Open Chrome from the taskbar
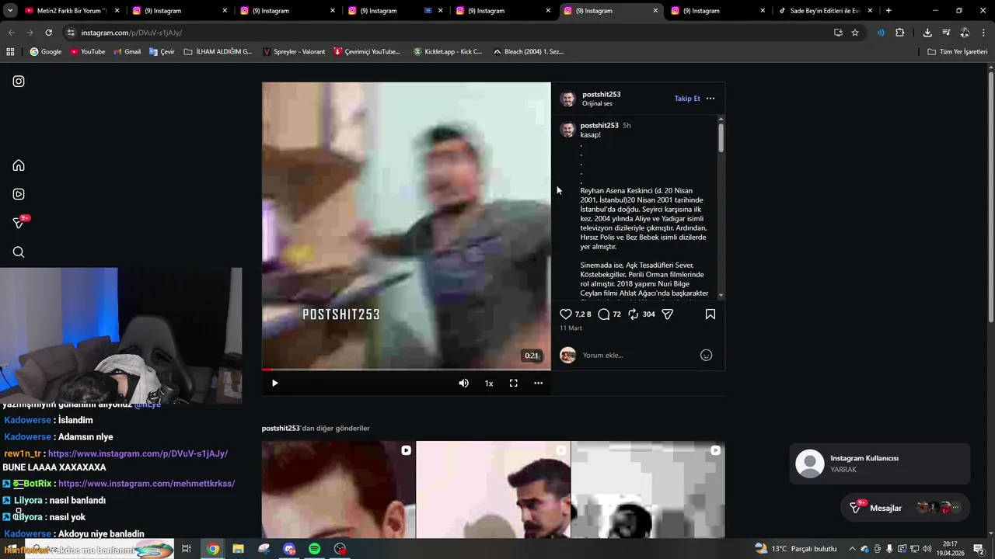 (x=213, y=549)
